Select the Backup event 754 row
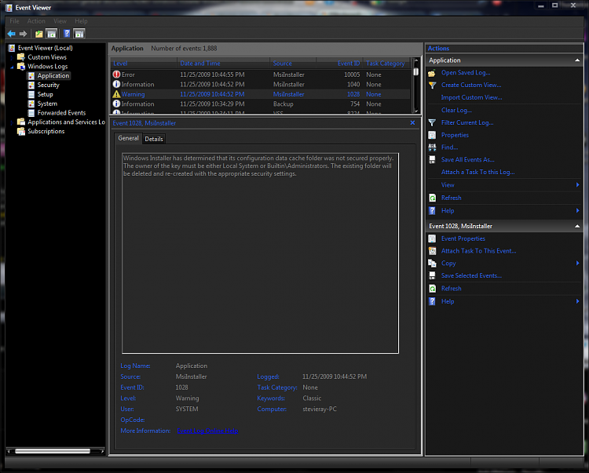 261,104
